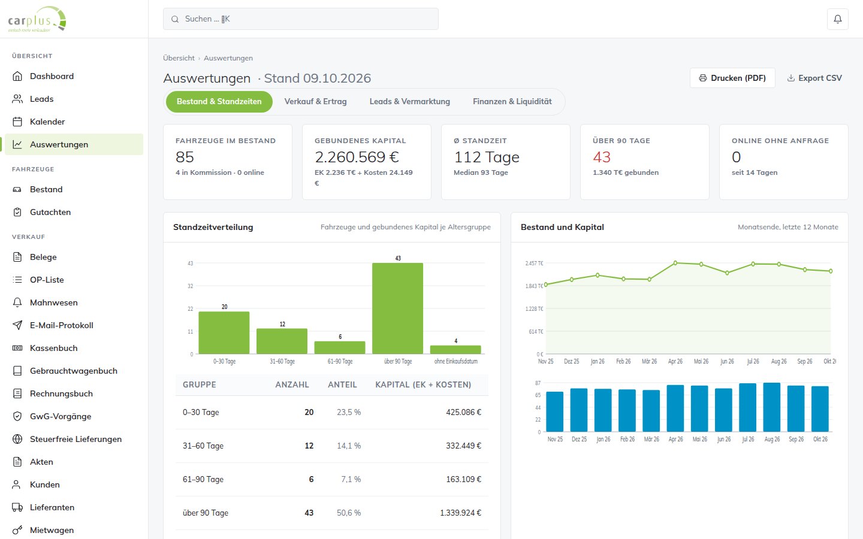The height and width of the screenshot is (539, 863).
Task: Click the Mietwagen key icon
Action: point(17,530)
